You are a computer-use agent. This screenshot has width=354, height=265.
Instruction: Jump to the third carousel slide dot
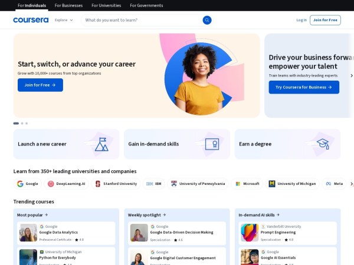tap(27, 123)
